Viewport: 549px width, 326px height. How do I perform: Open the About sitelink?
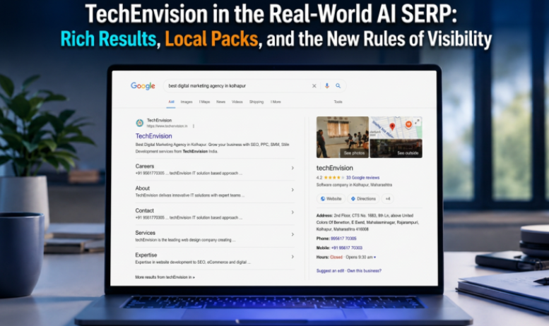pyautogui.click(x=143, y=188)
